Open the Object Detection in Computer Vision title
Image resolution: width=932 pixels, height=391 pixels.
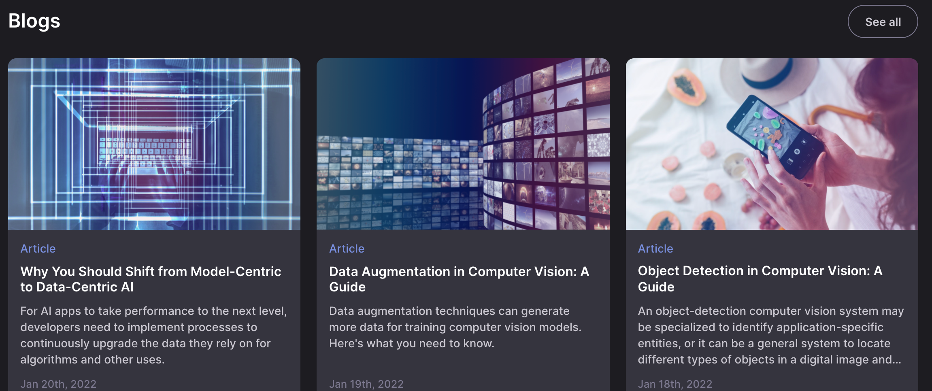[x=760, y=279]
